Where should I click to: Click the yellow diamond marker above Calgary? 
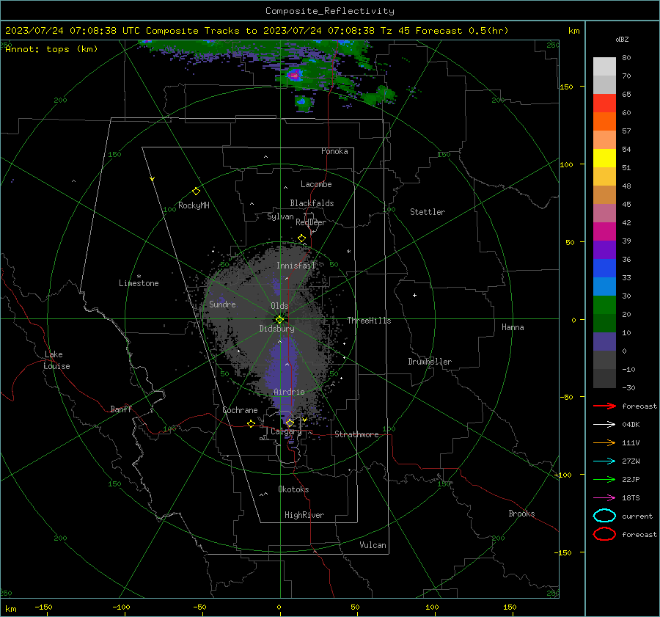pyautogui.click(x=290, y=423)
